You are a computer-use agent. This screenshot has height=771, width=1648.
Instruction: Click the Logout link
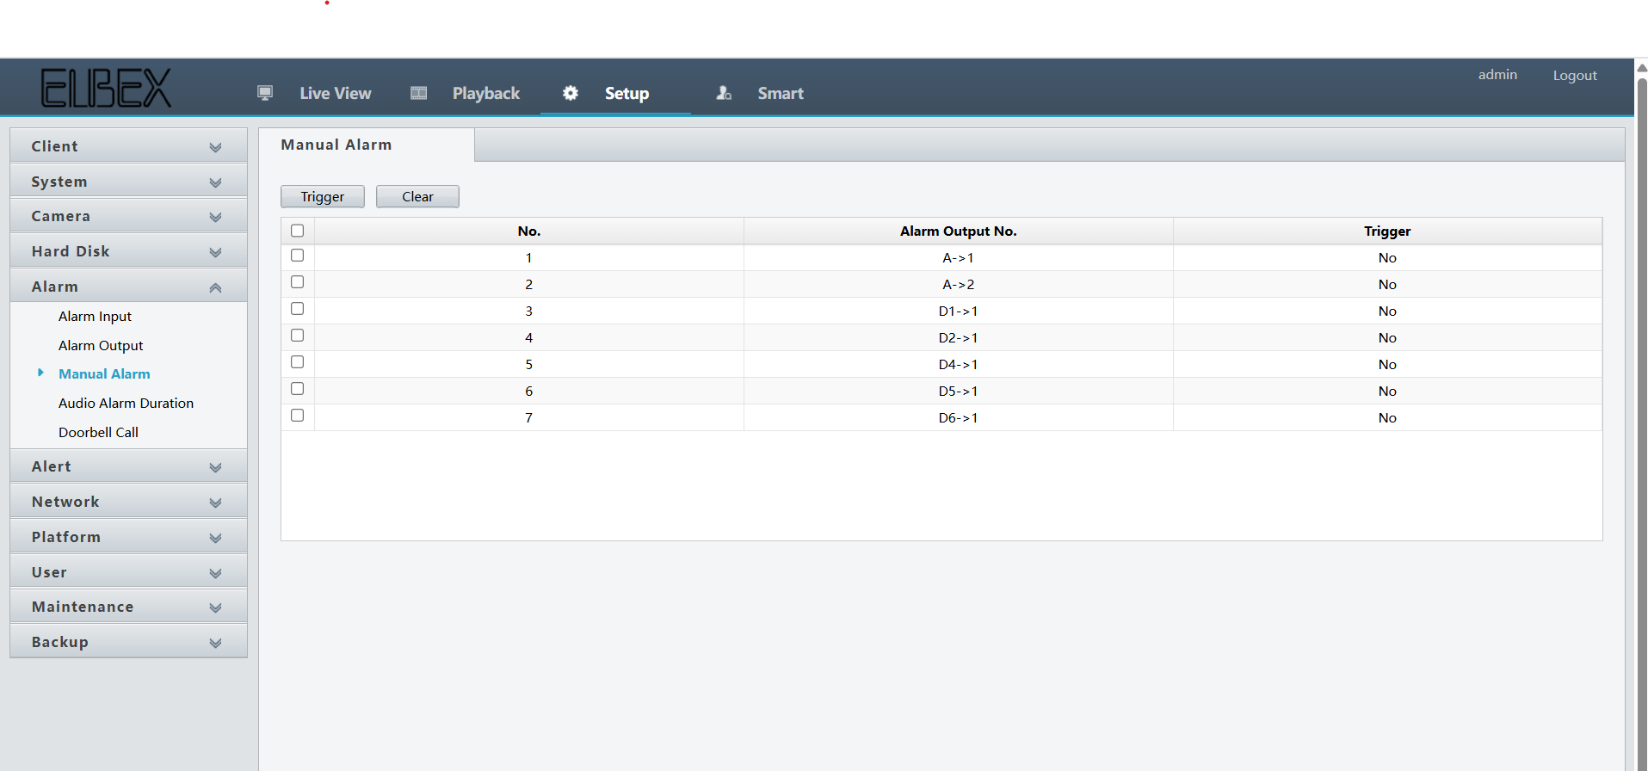tap(1574, 76)
